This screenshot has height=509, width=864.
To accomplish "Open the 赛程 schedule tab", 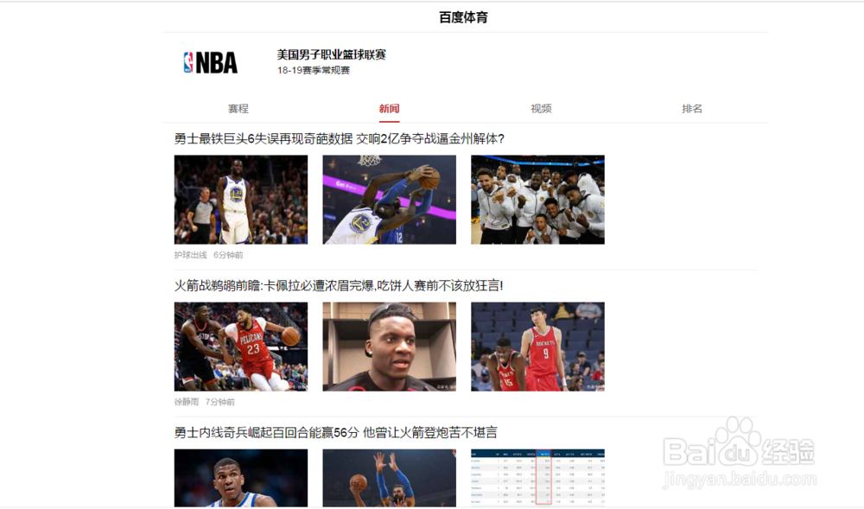I will [238, 109].
